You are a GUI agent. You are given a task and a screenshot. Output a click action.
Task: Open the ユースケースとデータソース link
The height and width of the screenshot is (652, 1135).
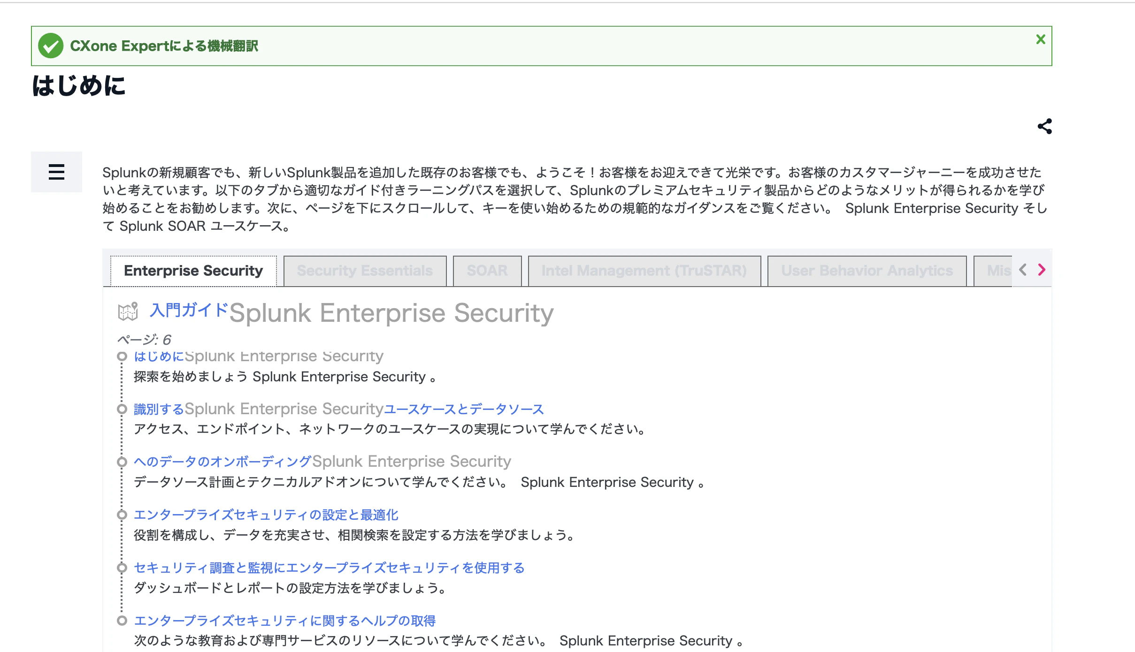(x=338, y=409)
